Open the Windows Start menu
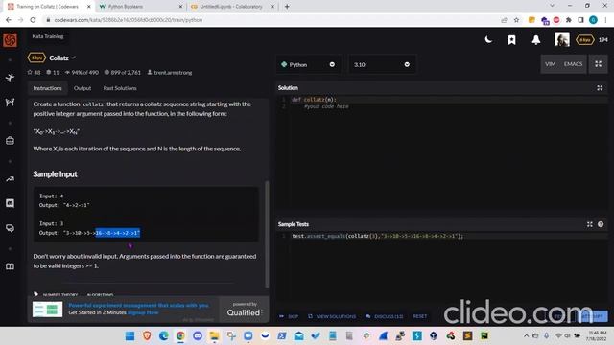 coord(130,335)
